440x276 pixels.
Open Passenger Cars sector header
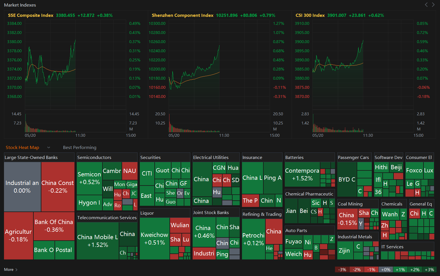(x=355, y=157)
